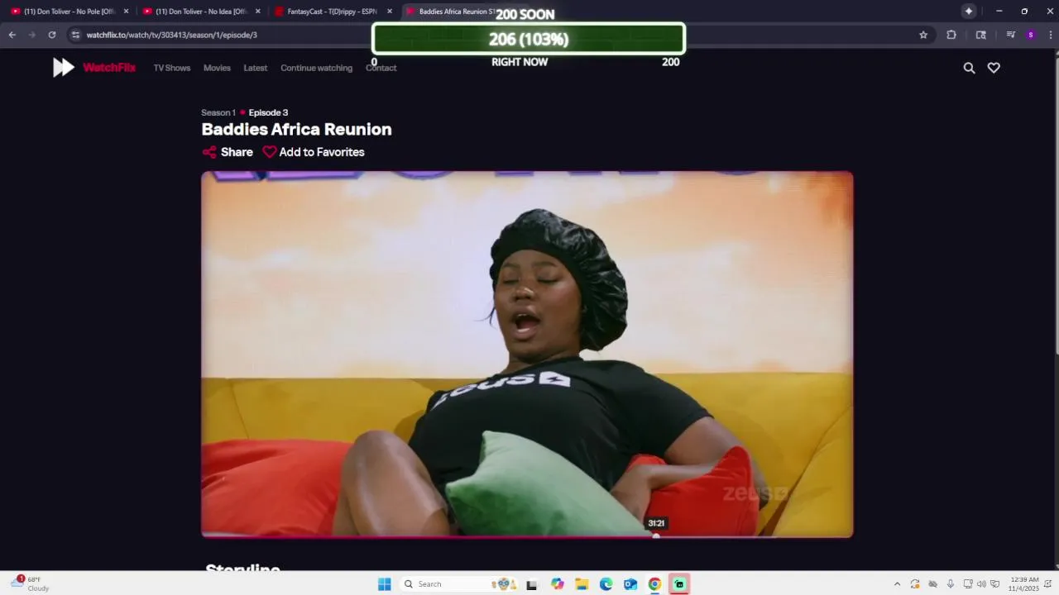Screen dimensions: 1059x595
Task: Reload the page with the refresh icon
Action: (52, 35)
